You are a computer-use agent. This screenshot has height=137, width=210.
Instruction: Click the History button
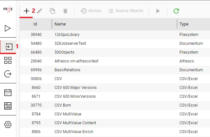91,11
